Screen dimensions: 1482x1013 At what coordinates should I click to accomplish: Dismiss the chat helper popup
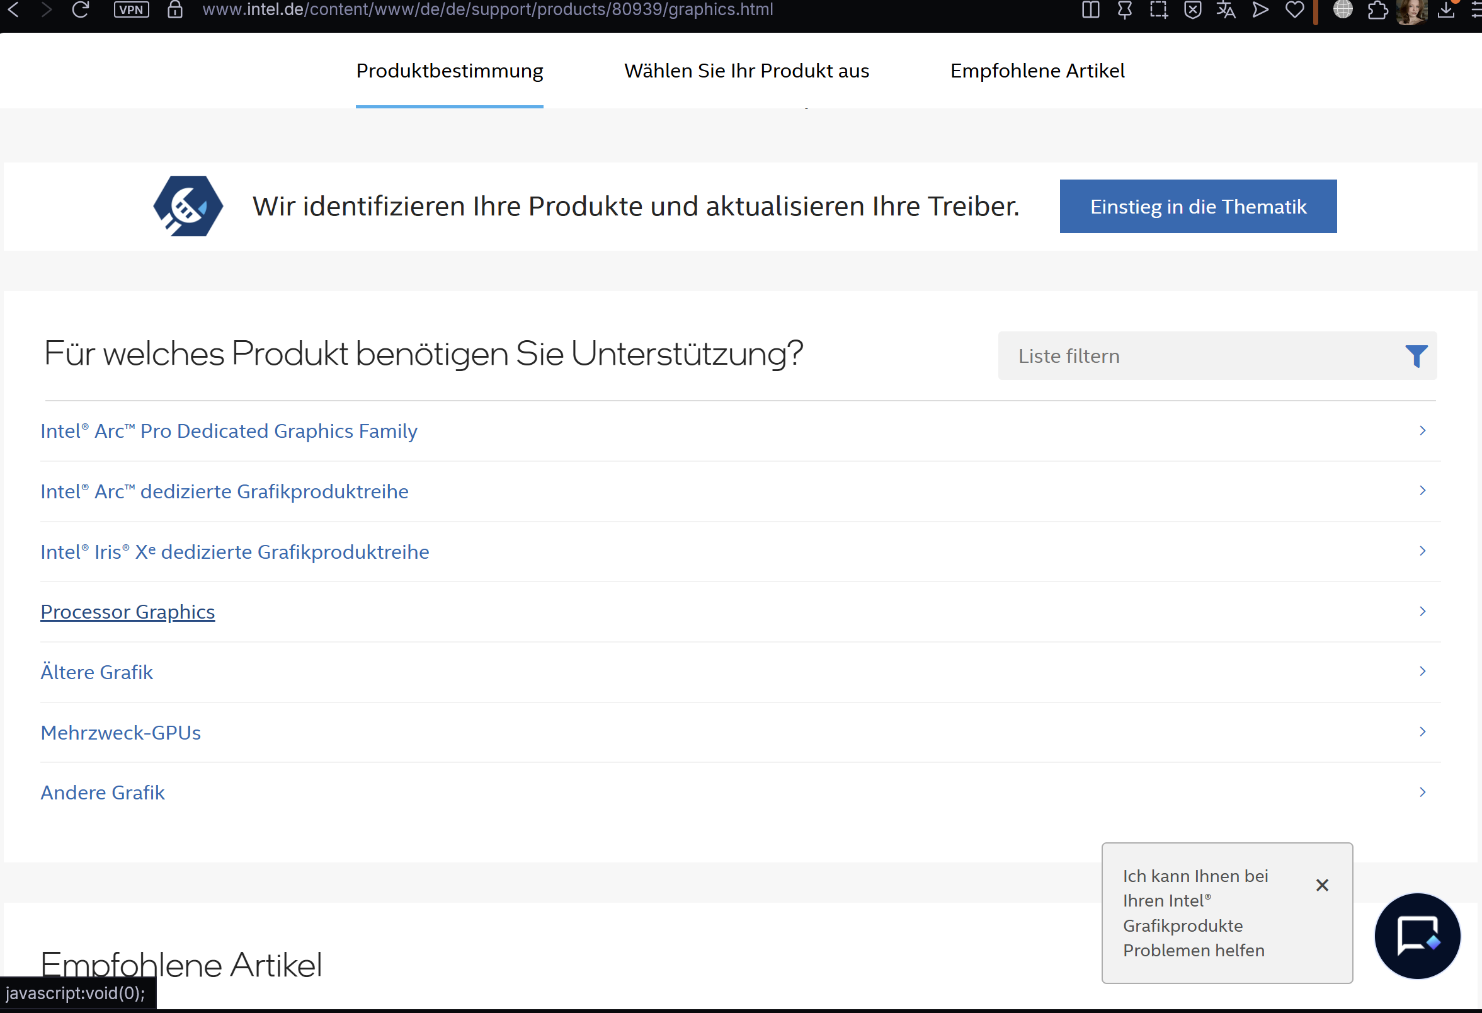(x=1322, y=884)
